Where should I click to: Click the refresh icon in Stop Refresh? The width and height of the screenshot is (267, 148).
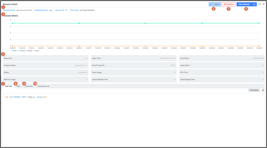coord(254,4)
